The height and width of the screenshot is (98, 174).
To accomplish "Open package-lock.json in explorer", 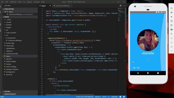I will click(12, 69).
